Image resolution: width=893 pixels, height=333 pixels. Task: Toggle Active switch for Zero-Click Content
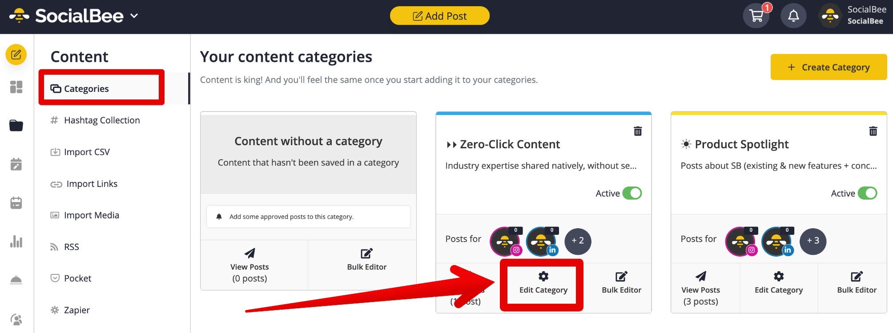tap(632, 193)
